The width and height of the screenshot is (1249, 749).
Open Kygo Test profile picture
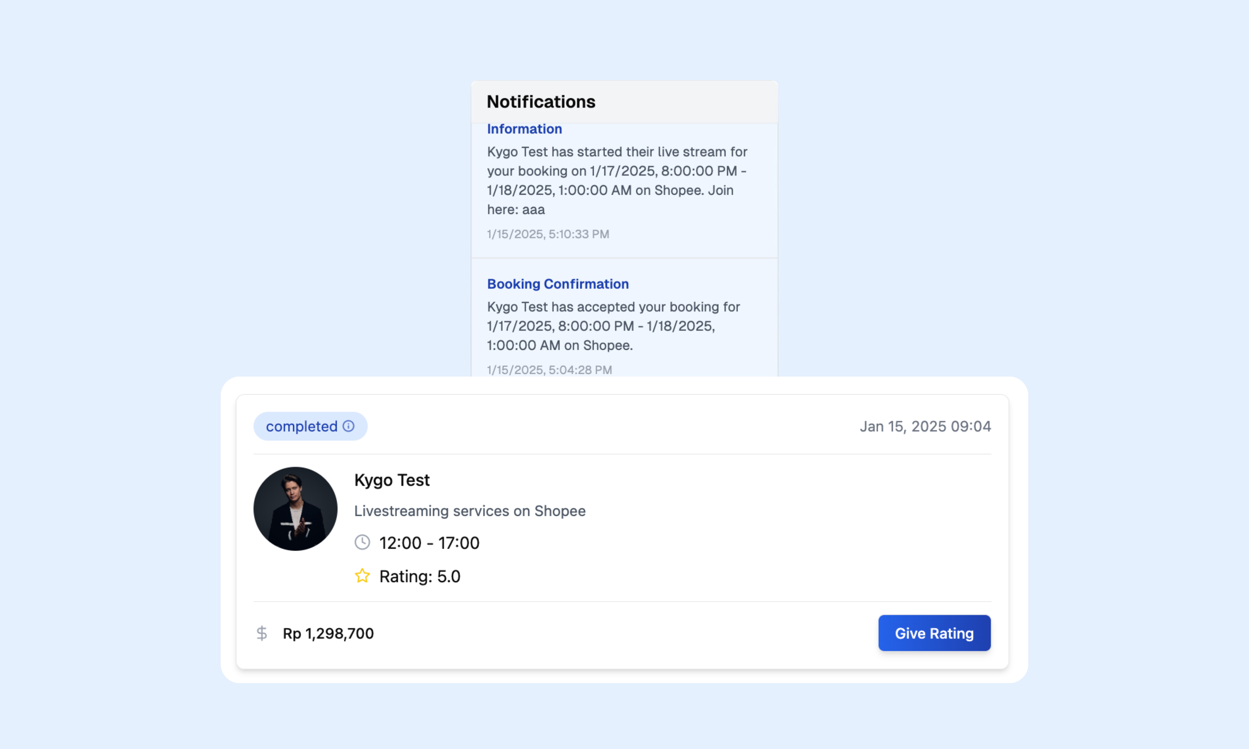tap(295, 509)
